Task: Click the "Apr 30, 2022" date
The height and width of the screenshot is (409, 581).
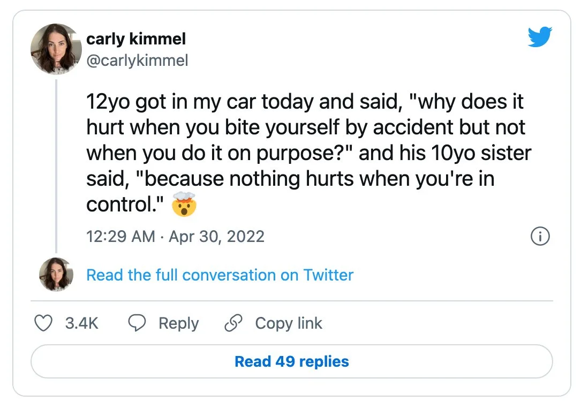Action: pos(216,237)
